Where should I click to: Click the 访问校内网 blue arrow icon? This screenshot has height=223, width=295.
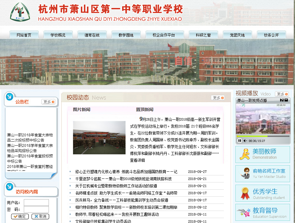tap(10, 187)
